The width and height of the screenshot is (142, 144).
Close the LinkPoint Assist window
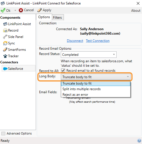tap(138, 3)
